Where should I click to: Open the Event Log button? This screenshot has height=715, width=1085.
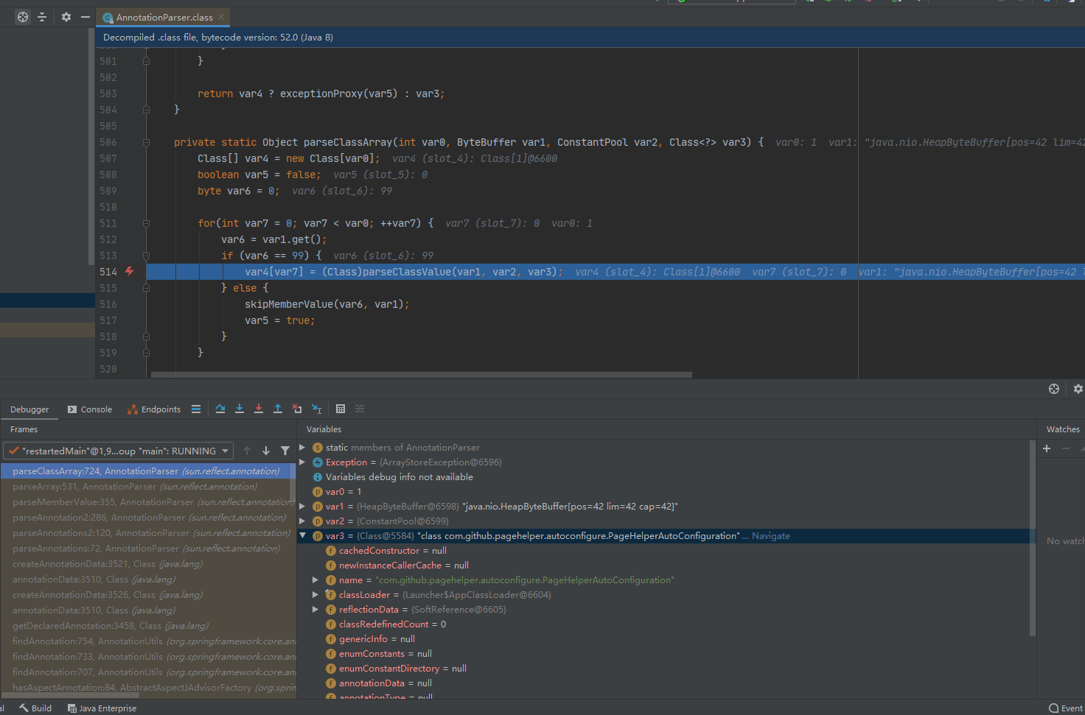pyautogui.click(x=1066, y=708)
